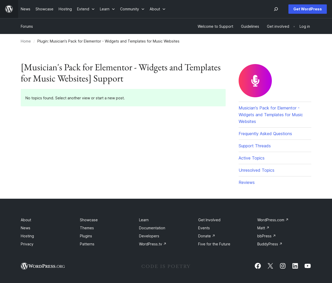Open About footer link
The height and width of the screenshot is (283, 332).
(26, 220)
